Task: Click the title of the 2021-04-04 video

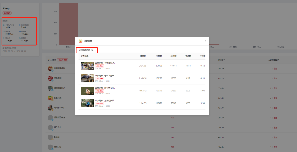Action: coord(105,101)
